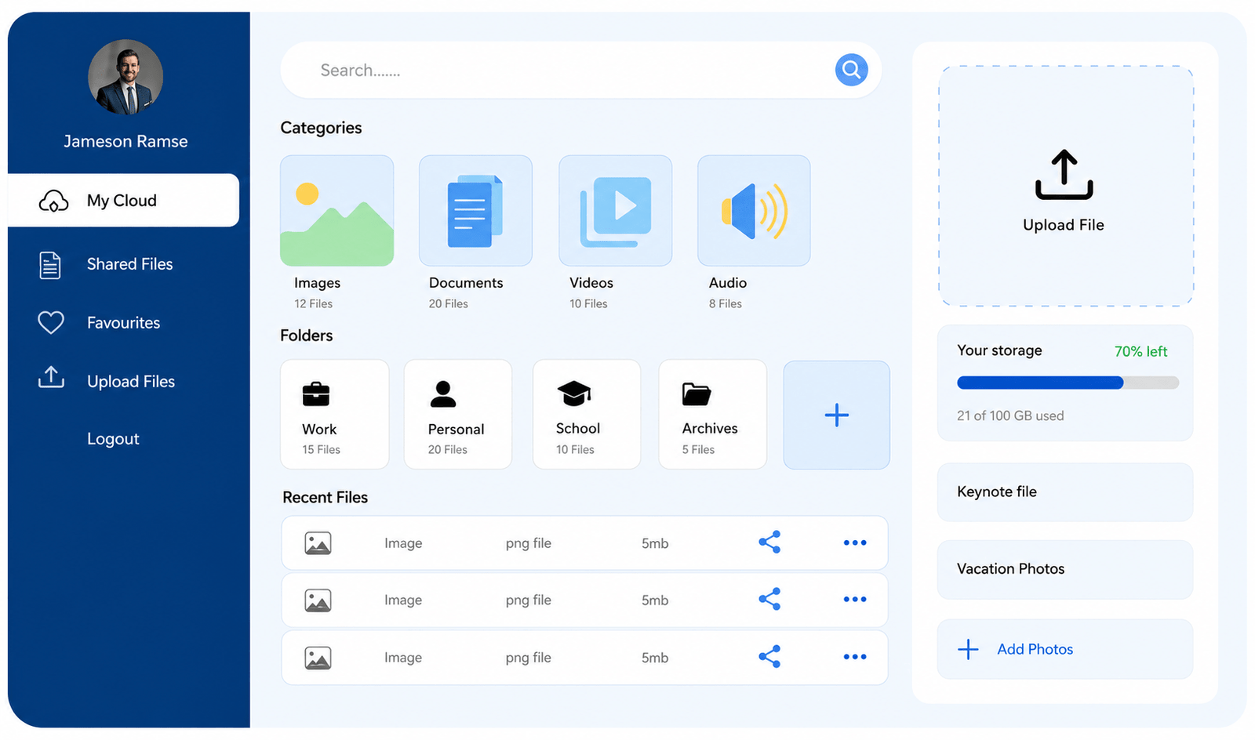1255x740 pixels.
Task: Click the blue search magnifier button
Action: [x=851, y=70]
